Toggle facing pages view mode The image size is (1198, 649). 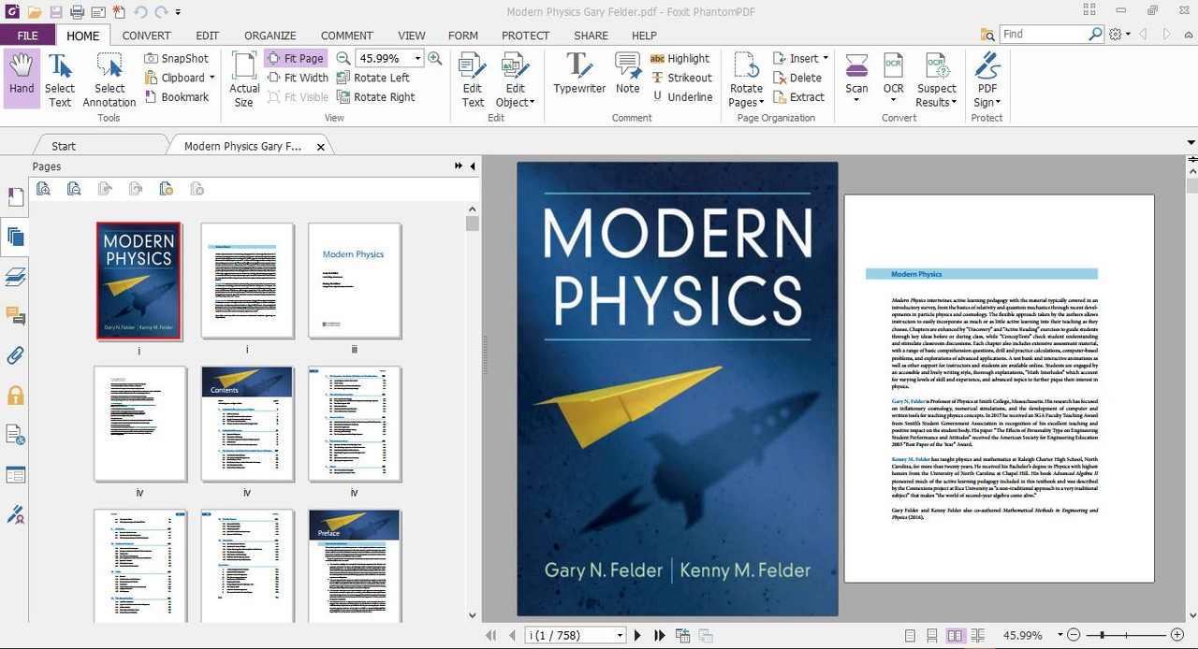click(x=955, y=635)
